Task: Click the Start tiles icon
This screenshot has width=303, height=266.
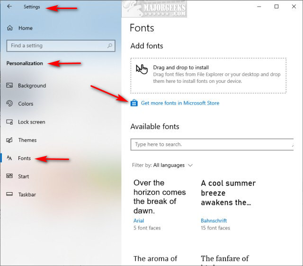Action: coord(9,177)
